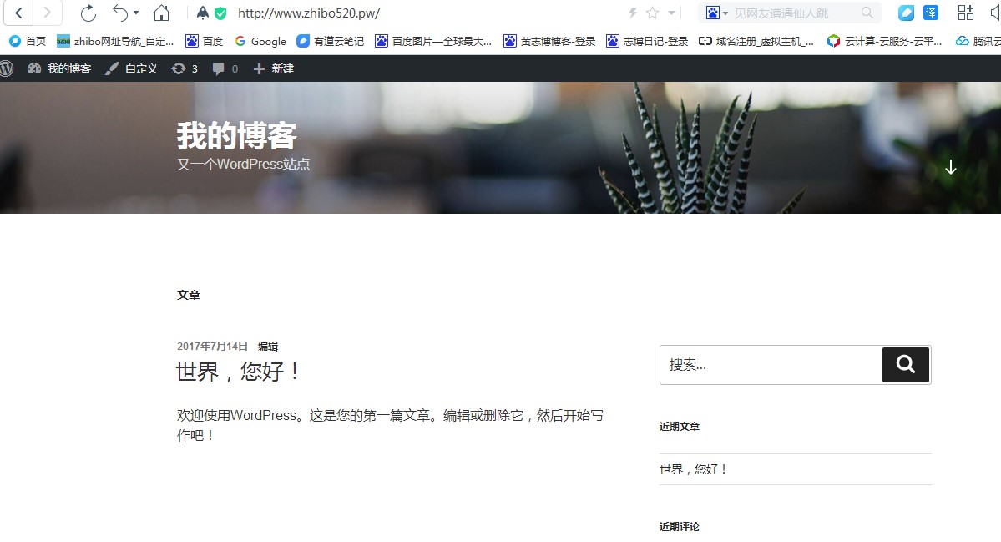Bookmark this page with the star icon
The image size is (1001, 542).
(652, 13)
